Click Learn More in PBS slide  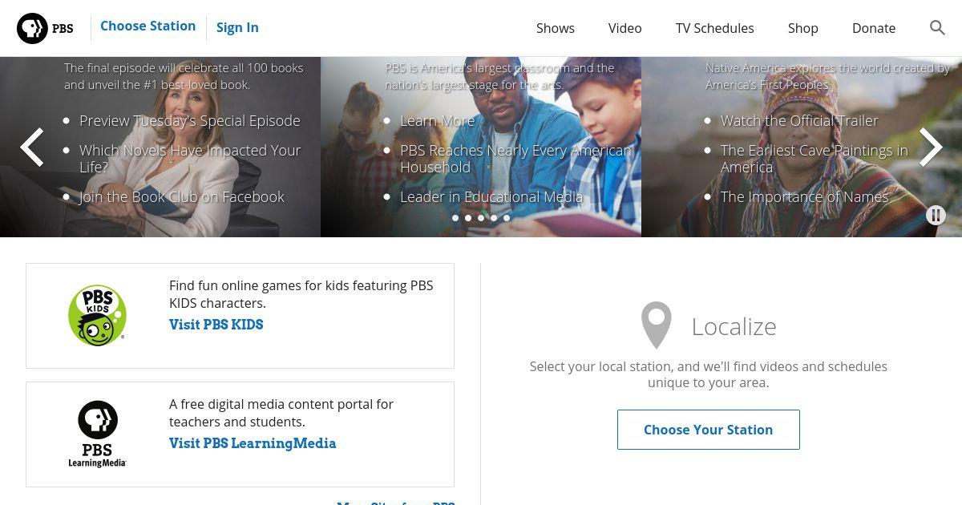(438, 121)
